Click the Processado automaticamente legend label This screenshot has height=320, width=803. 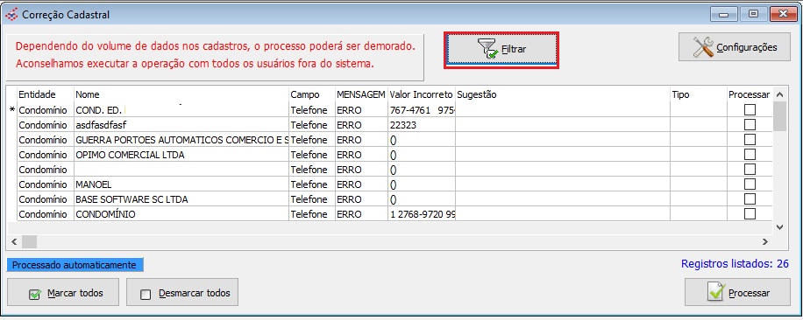75,265
